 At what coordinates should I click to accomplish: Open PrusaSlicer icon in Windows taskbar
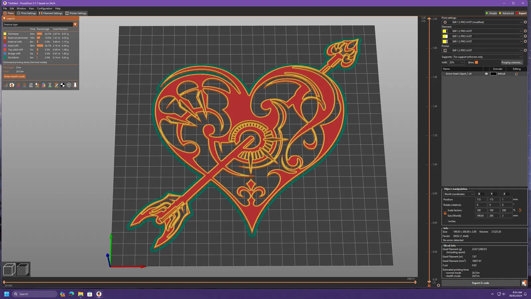pyautogui.click(x=99, y=294)
